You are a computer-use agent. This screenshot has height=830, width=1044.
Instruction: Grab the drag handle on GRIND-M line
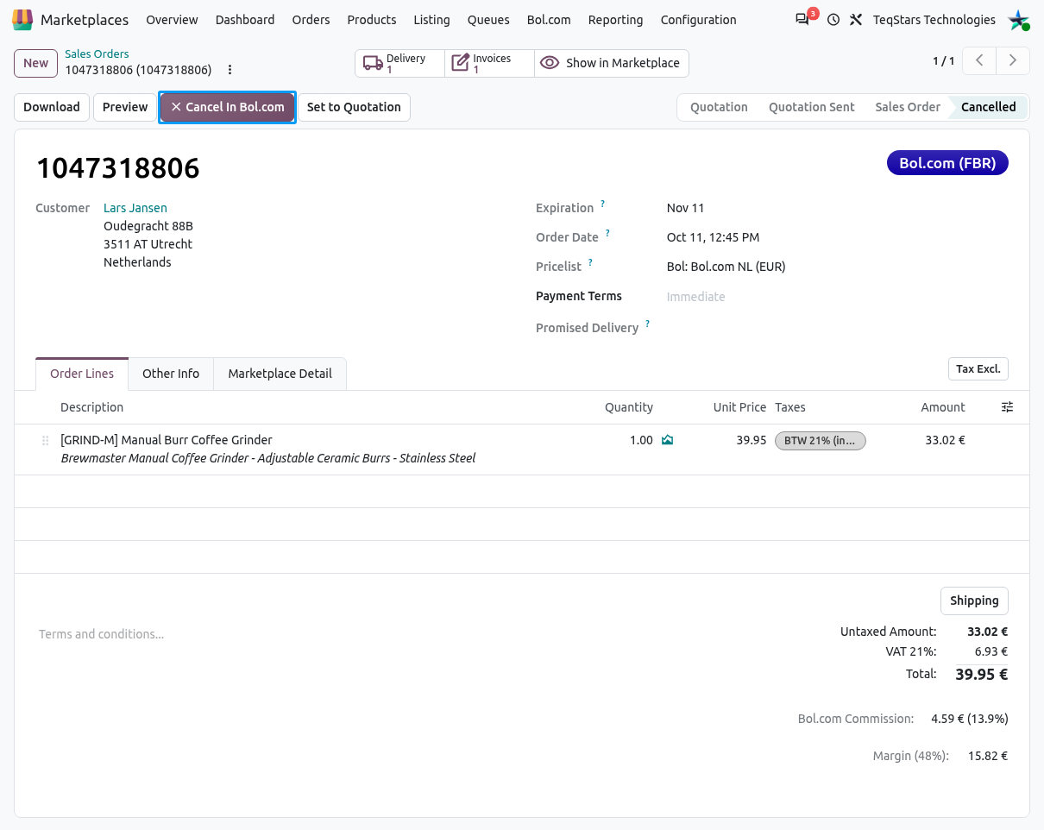coord(46,441)
